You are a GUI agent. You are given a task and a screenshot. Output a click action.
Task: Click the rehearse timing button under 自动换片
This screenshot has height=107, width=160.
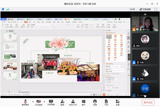pyautogui.click(x=109, y=82)
